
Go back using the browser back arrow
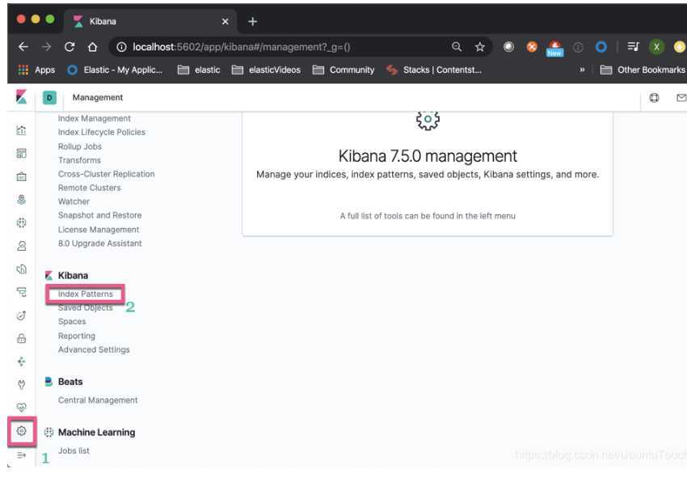23,47
